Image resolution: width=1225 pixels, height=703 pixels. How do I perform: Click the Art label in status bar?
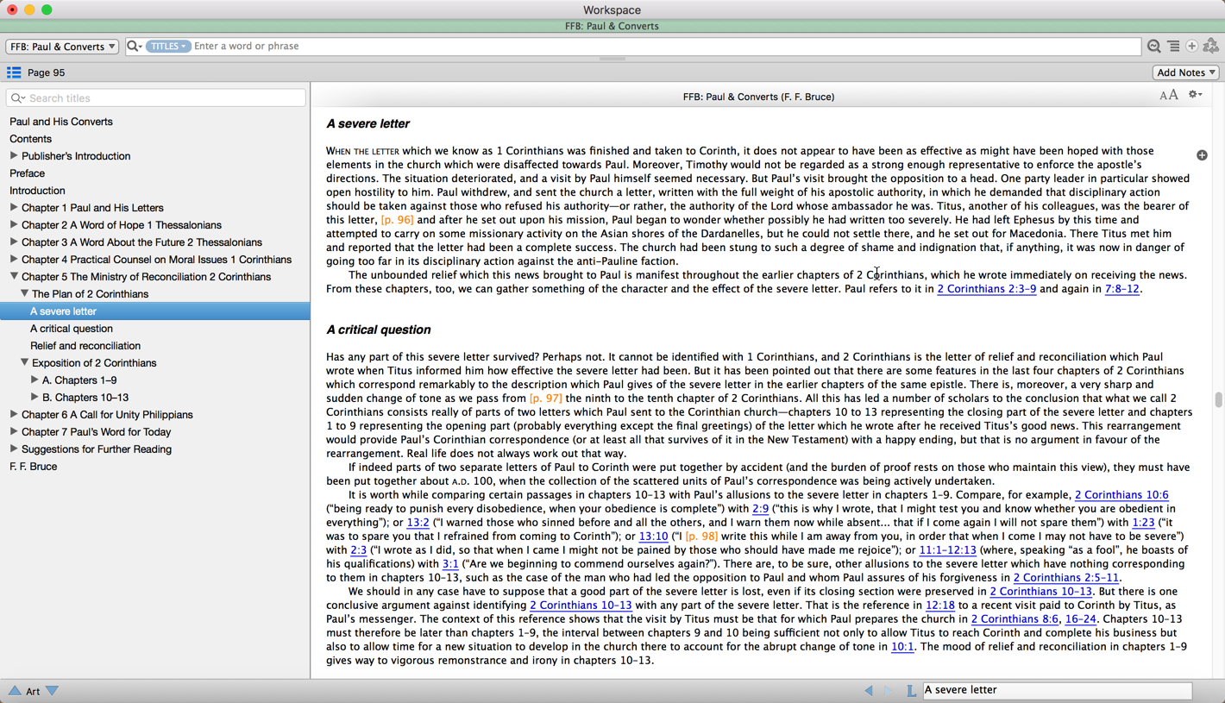pyautogui.click(x=33, y=692)
